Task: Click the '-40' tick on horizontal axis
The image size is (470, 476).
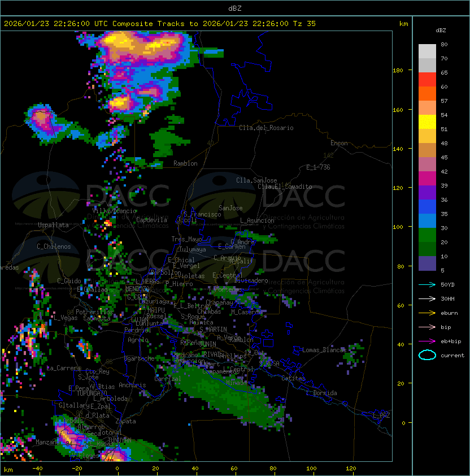Action: [x=37, y=469]
